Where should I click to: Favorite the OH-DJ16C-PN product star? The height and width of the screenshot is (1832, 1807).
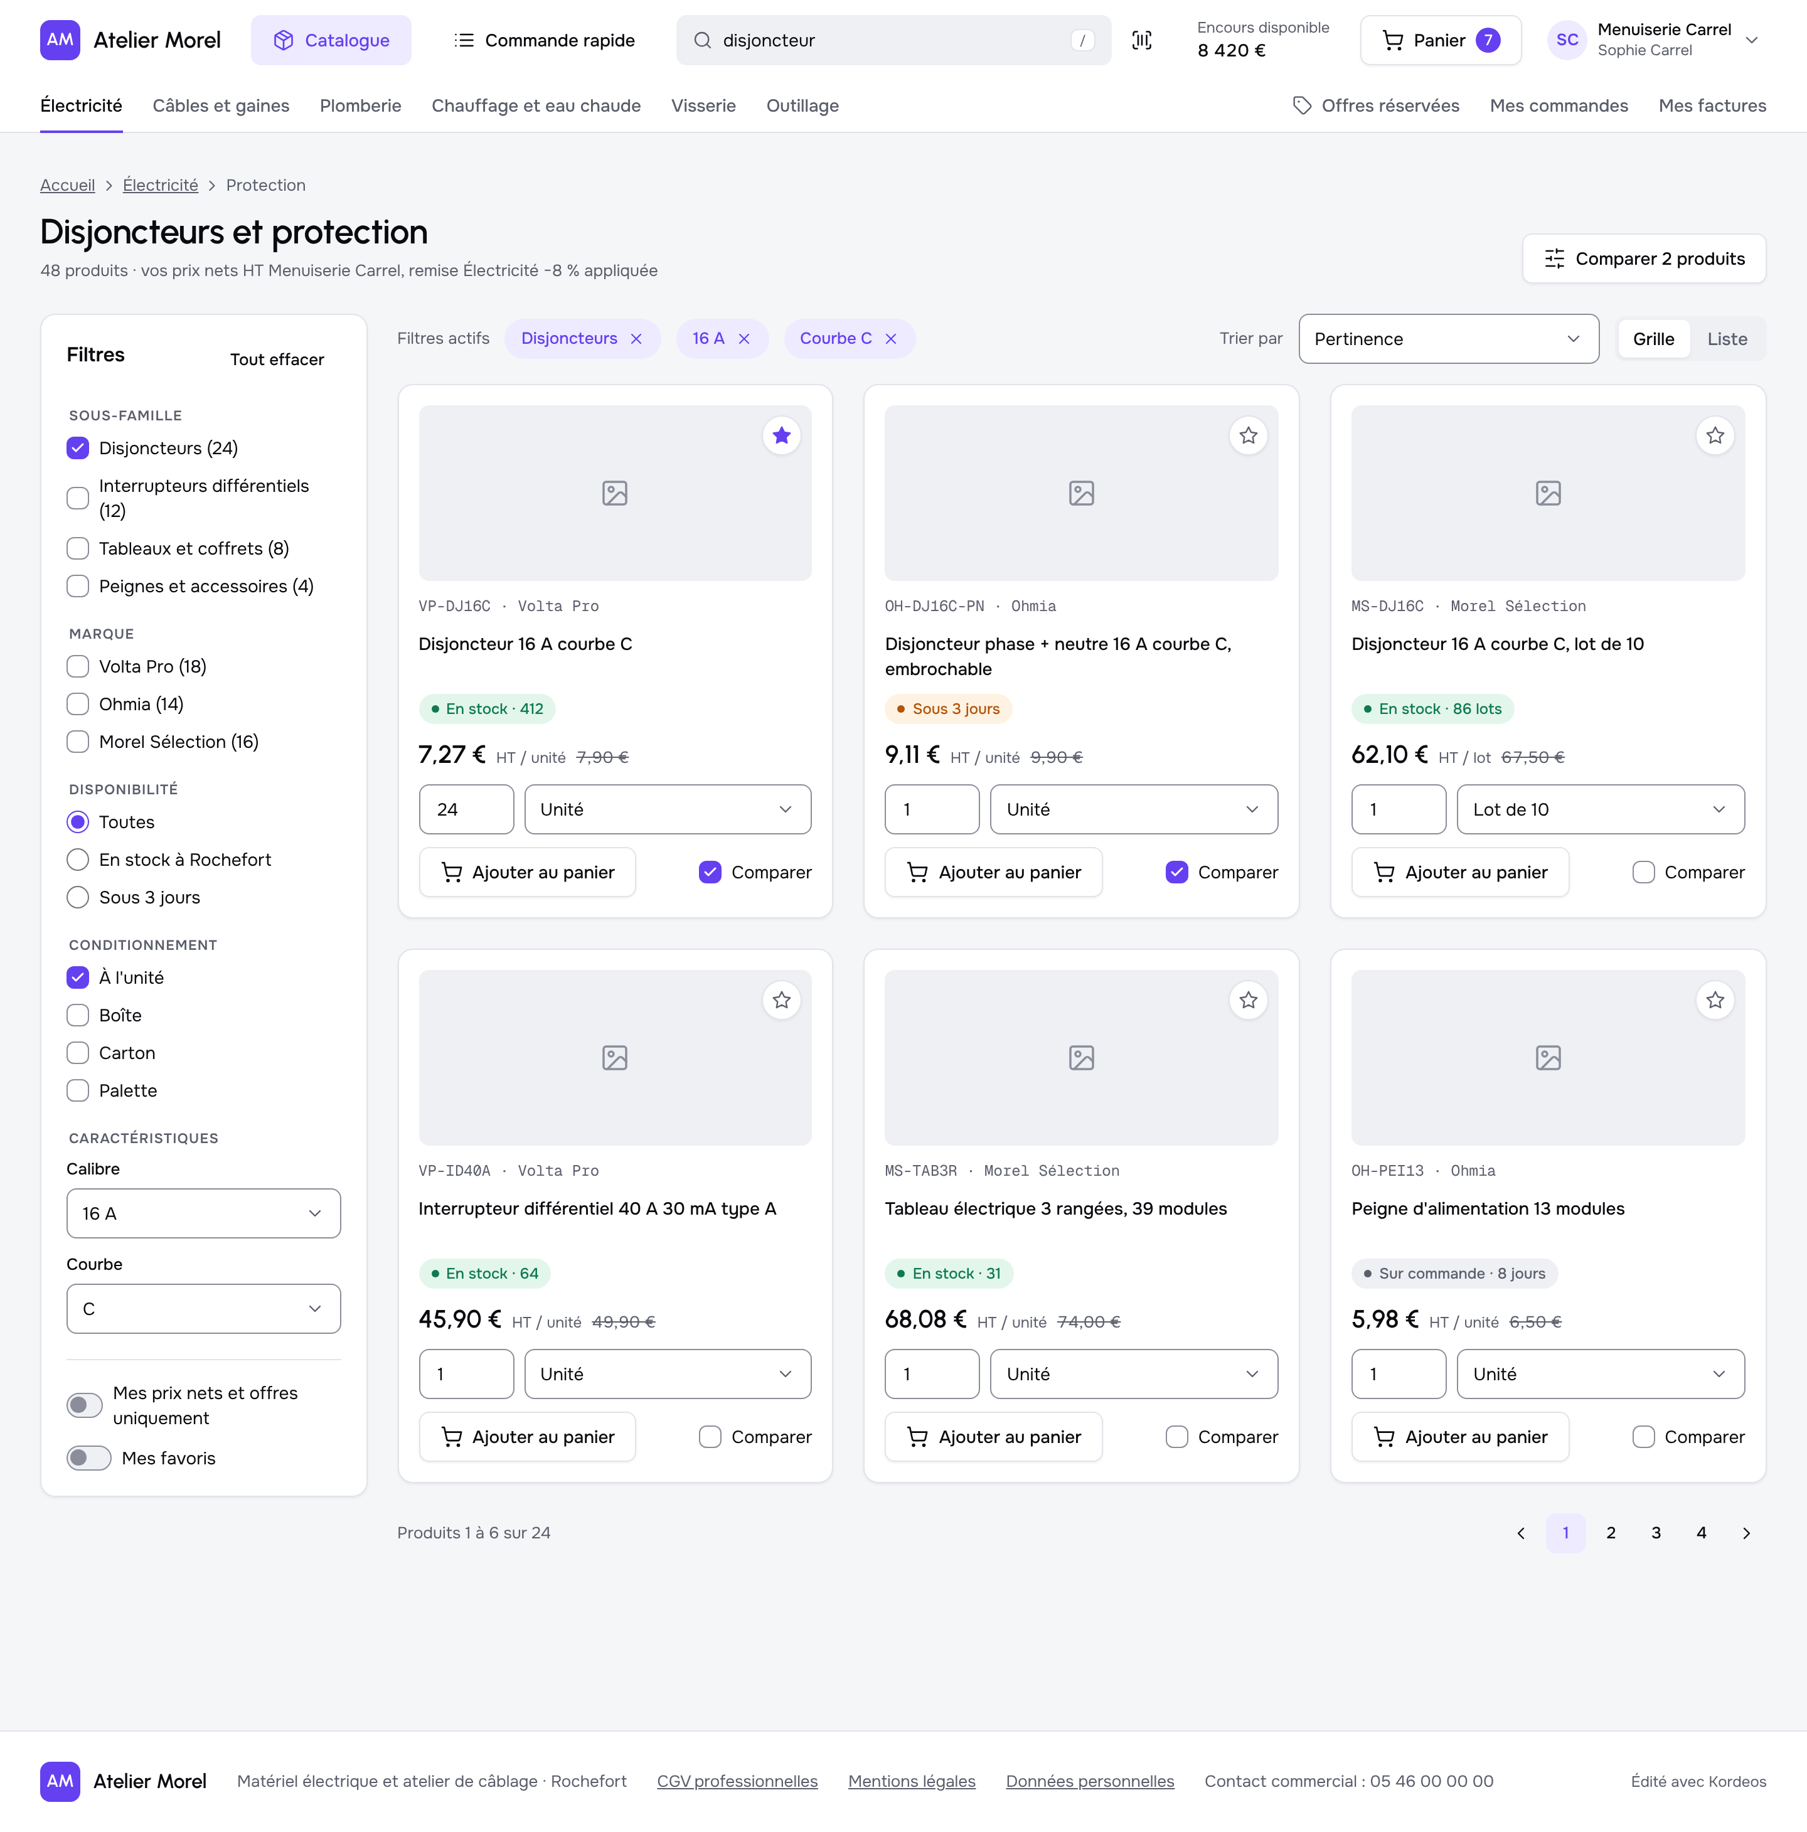tap(1247, 435)
